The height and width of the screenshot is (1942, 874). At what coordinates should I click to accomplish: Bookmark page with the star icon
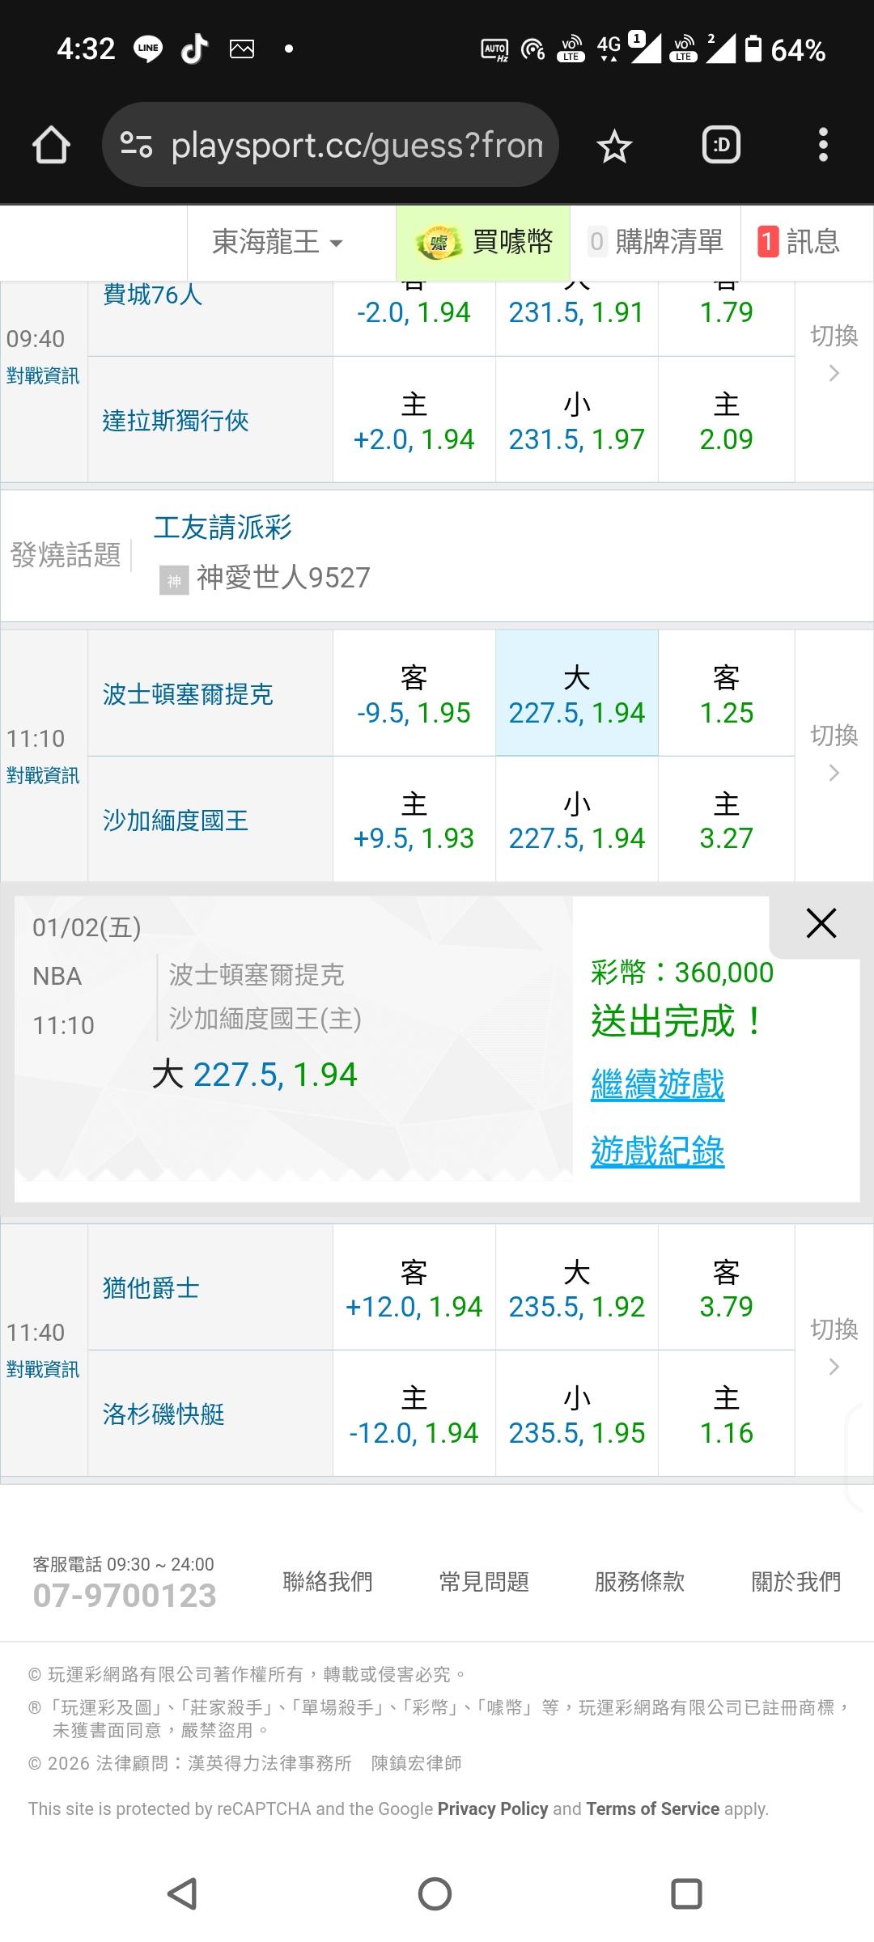(613, 146)
